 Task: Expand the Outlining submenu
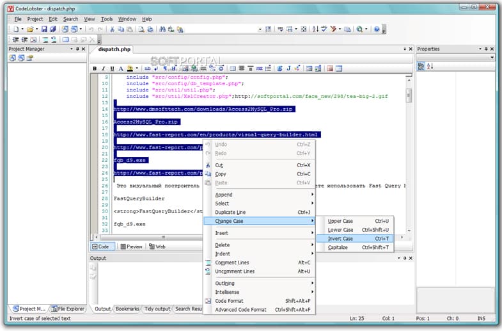[x=260, y=283]
